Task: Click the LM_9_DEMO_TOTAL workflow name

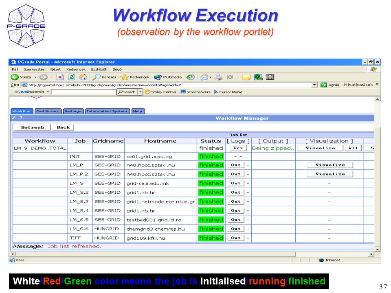Action: coord(40,148)
